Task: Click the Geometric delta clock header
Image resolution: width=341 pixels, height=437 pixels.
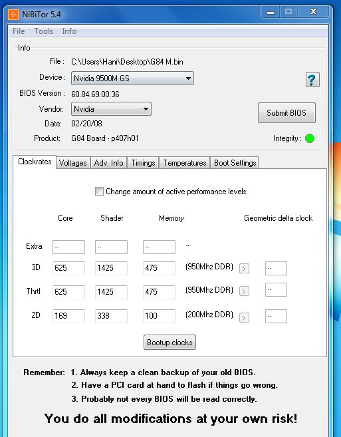Action: coord(278,218)
